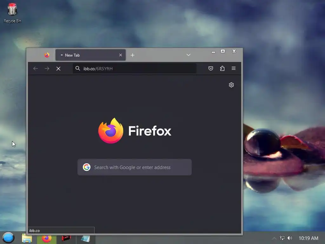Click the Search with Google field
This screenshot has width=325, height=244.
pyautogui.click(x=135, y=167)
